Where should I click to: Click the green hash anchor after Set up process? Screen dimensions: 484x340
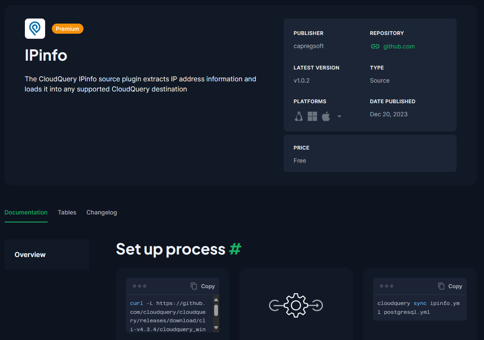[x=235, y=249]
